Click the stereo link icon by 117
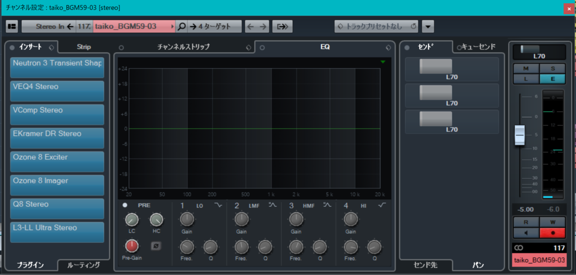 tap(518, 248)
